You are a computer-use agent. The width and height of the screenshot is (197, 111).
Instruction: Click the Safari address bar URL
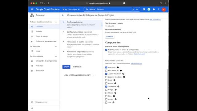[98, 3]
